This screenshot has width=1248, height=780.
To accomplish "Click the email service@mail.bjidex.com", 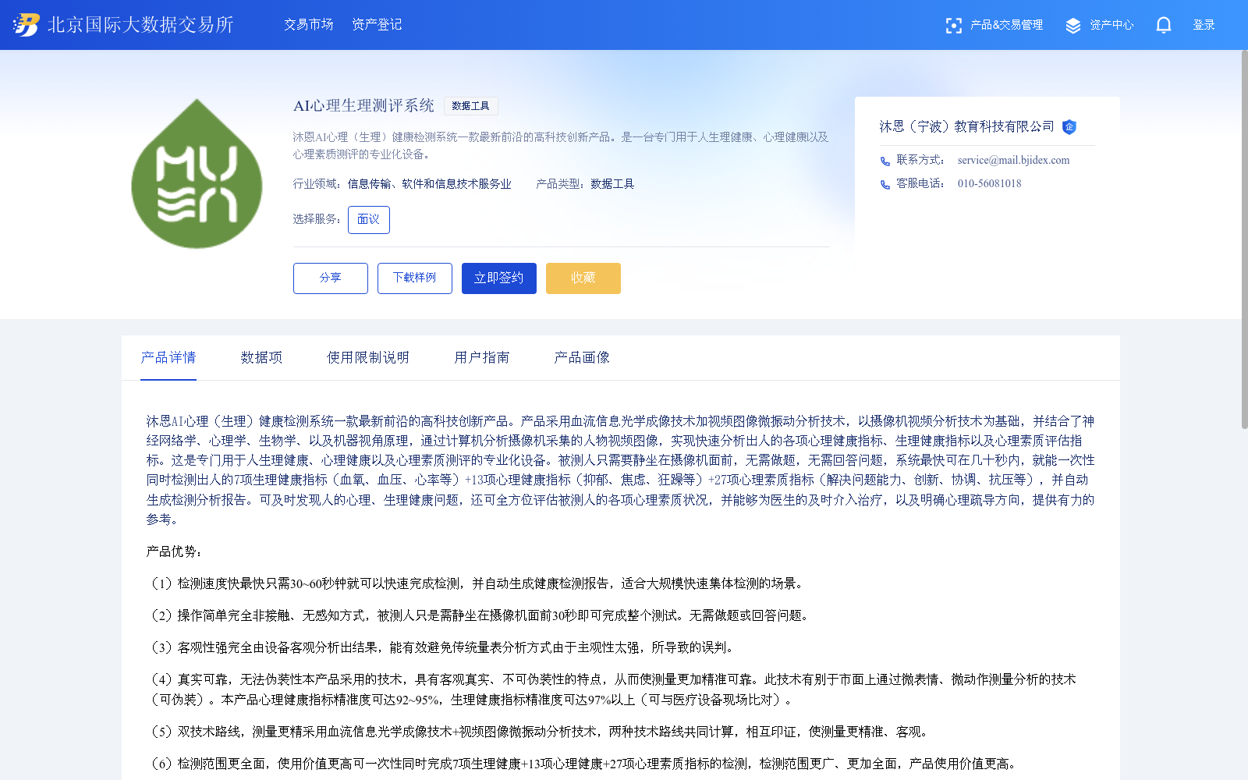I will 1013,161.
